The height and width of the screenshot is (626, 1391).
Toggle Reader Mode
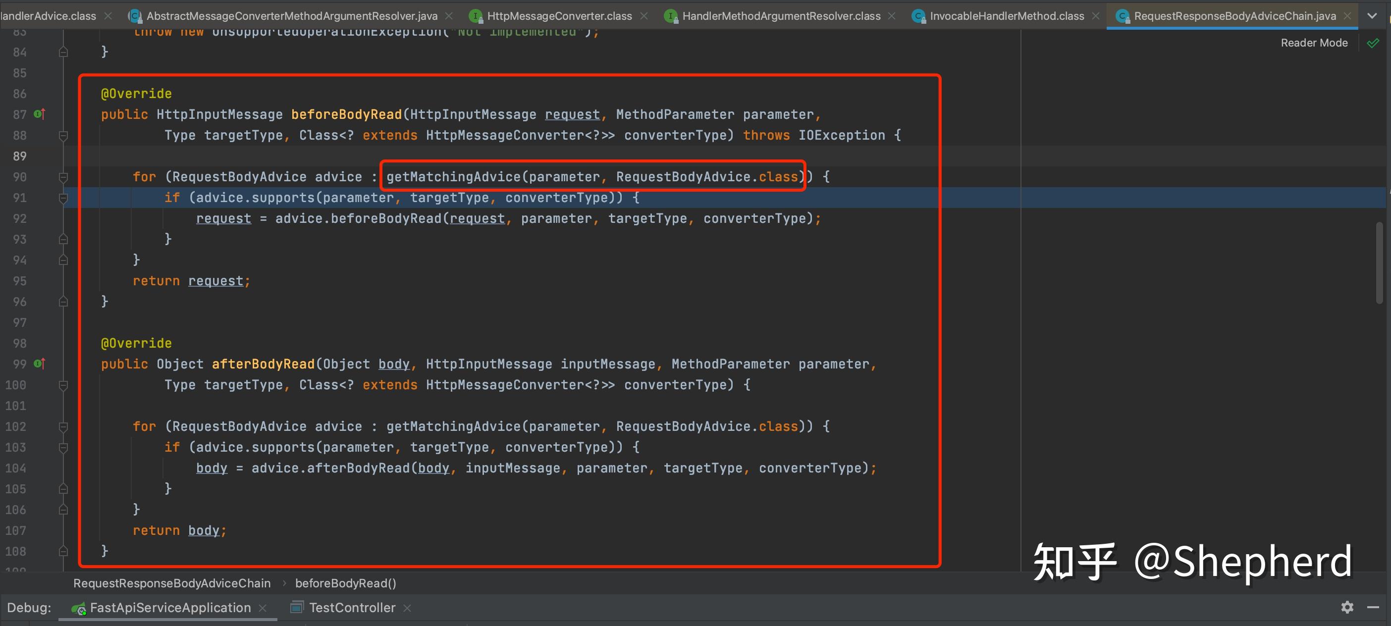pyautogui.click(x=1314, y=43)
